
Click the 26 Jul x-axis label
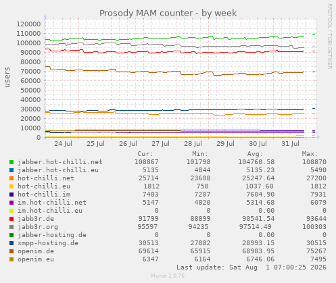[x=128, y=144]
